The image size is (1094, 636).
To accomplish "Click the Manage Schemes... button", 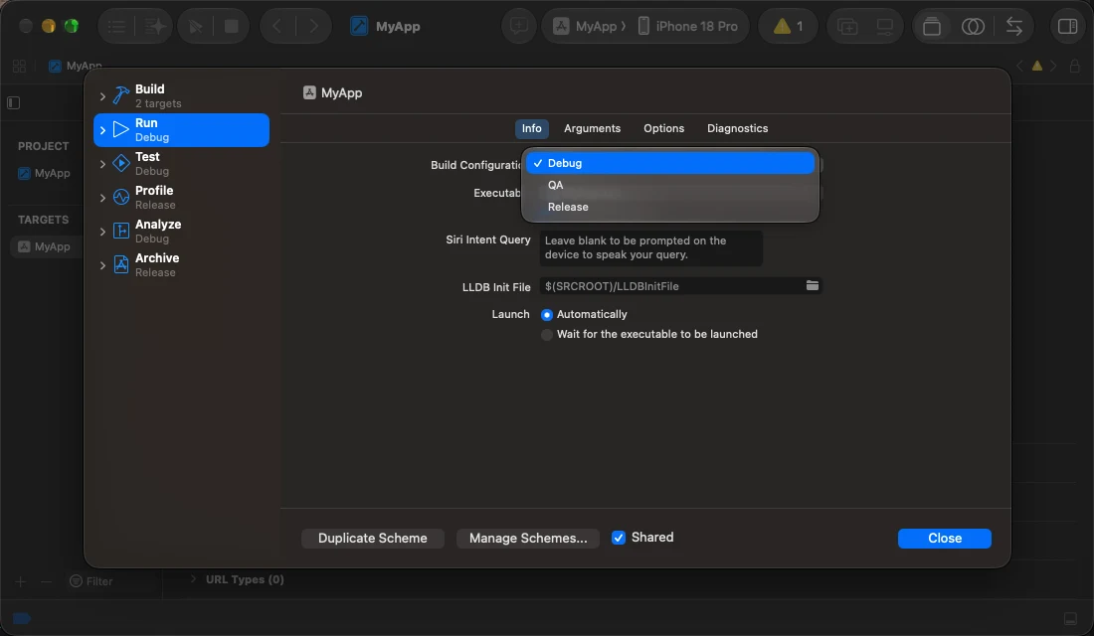I will pos(528,539).
